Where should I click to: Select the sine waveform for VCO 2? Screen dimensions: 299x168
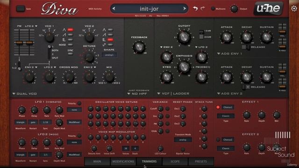pos(110,45)
